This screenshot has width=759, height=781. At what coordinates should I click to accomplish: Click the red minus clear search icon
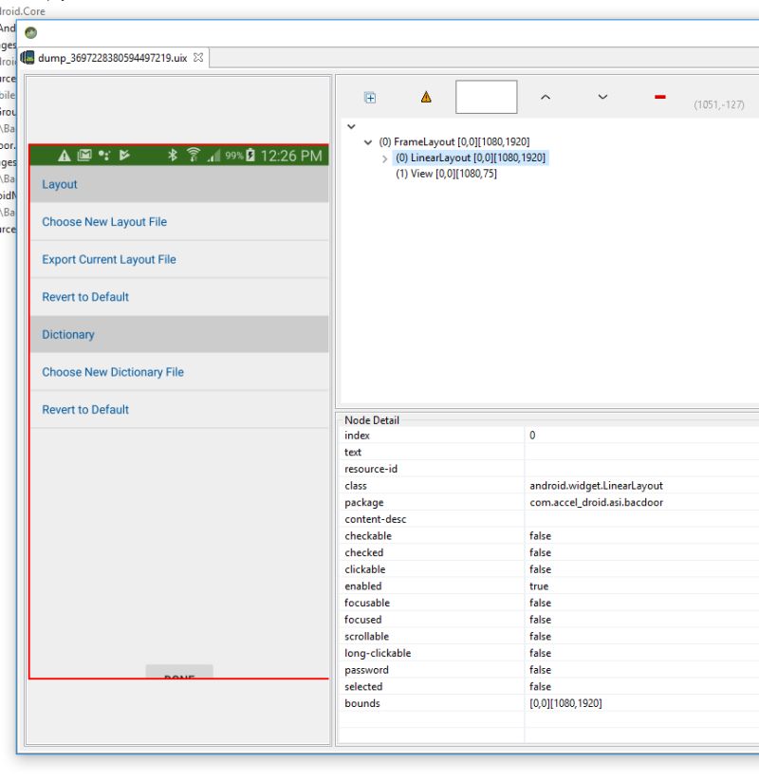coord(660,97)
